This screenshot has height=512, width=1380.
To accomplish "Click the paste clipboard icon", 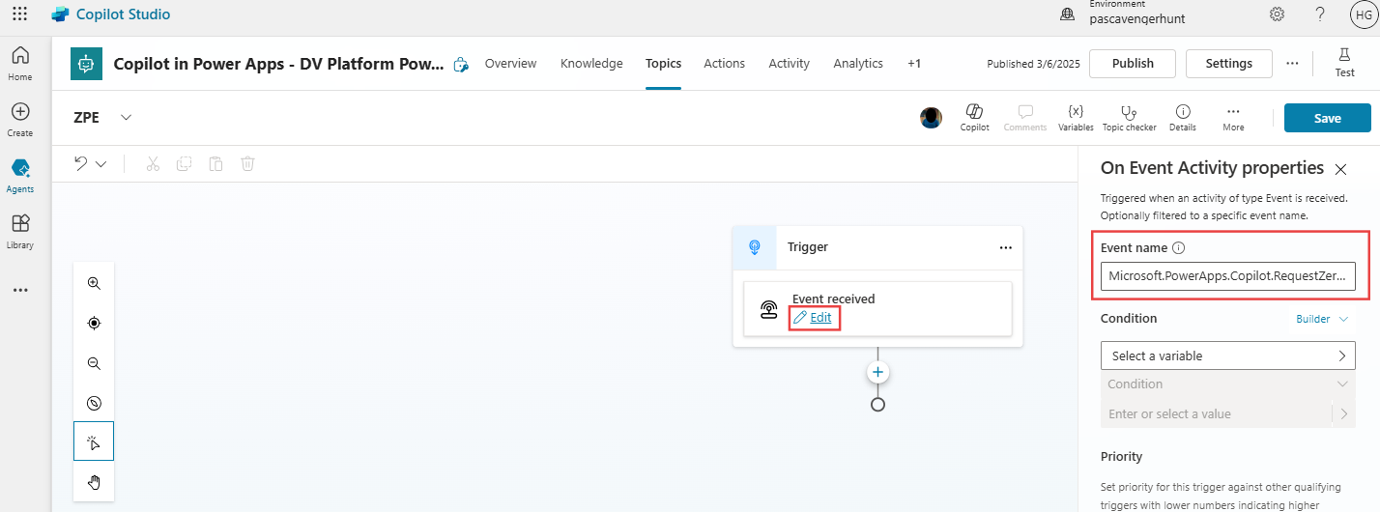I will (x=216, y=163).
